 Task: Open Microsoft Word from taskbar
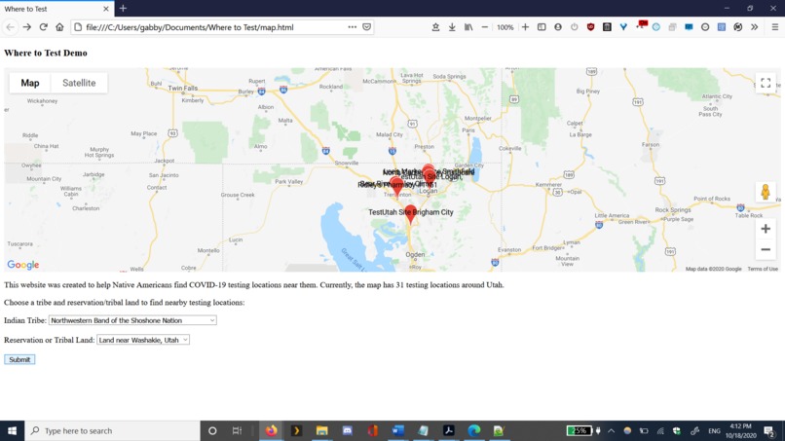pyautogui.click(x=397, y=430)
